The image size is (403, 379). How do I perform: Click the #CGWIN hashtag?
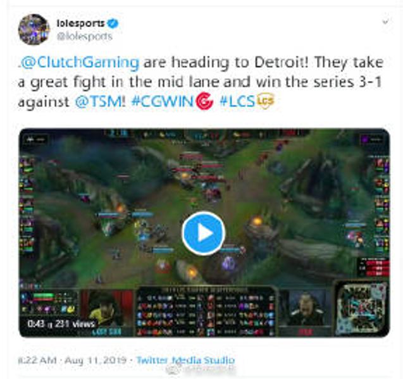click(x=162, y=101)
